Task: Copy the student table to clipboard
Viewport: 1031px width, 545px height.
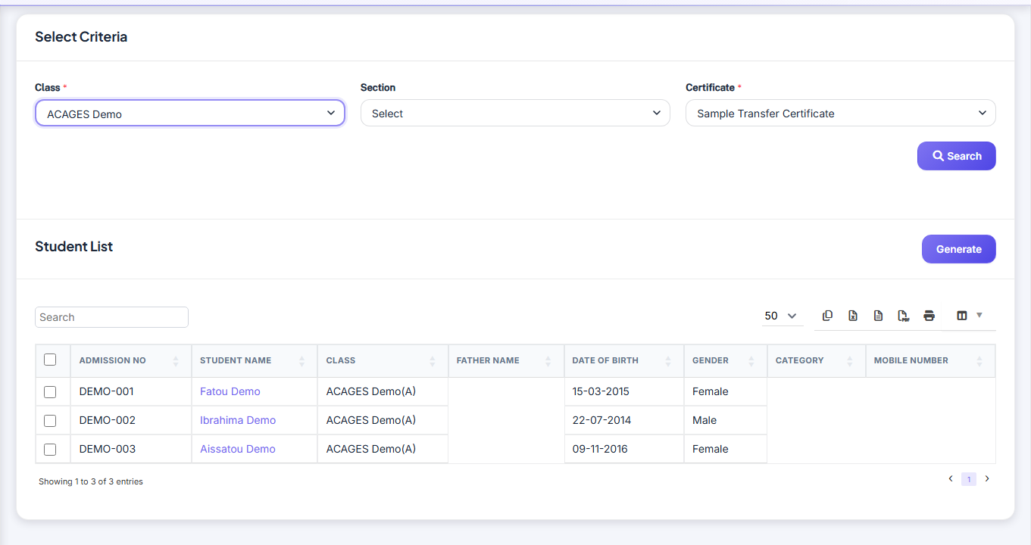Action: point(827,316)
